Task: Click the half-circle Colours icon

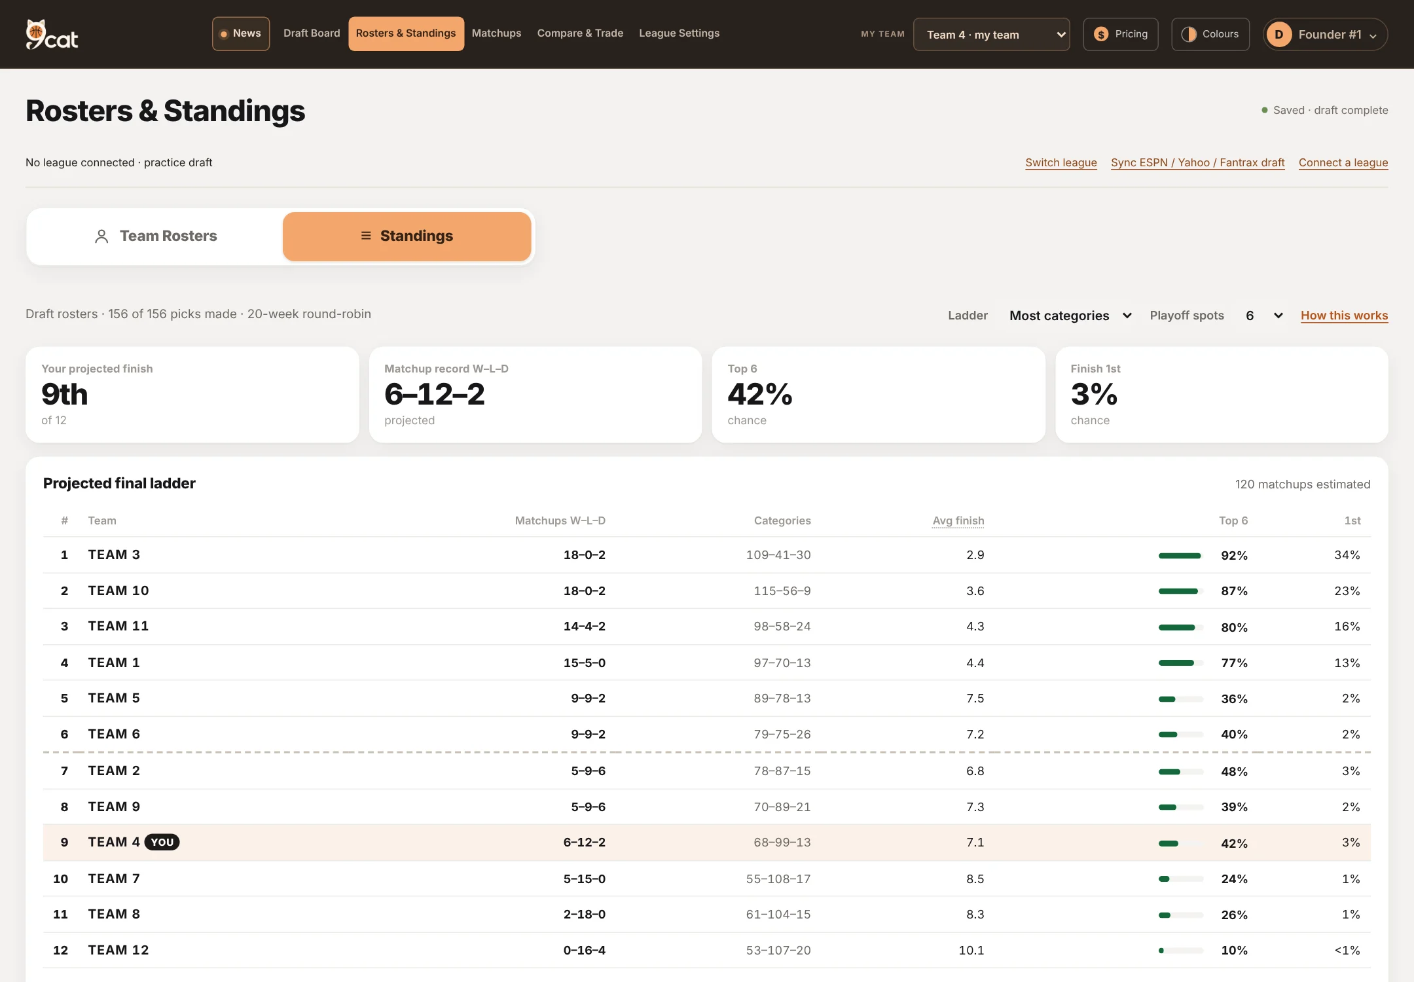Action: click(x=1189, y=34)
